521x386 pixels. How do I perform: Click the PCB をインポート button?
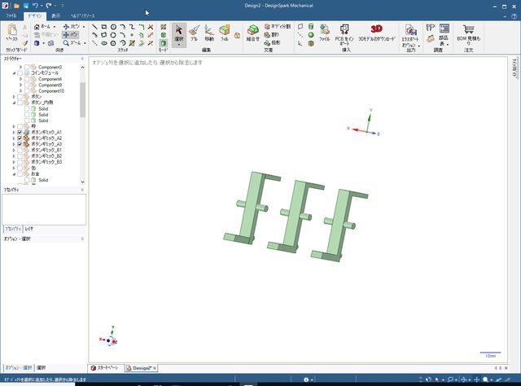[x=344, y=34]
